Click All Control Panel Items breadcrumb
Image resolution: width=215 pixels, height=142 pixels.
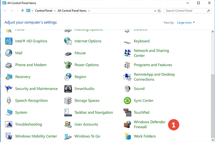72,11
